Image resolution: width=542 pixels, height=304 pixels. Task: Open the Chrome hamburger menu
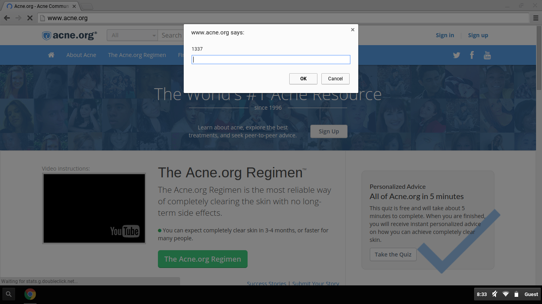(x=536, y=18)
